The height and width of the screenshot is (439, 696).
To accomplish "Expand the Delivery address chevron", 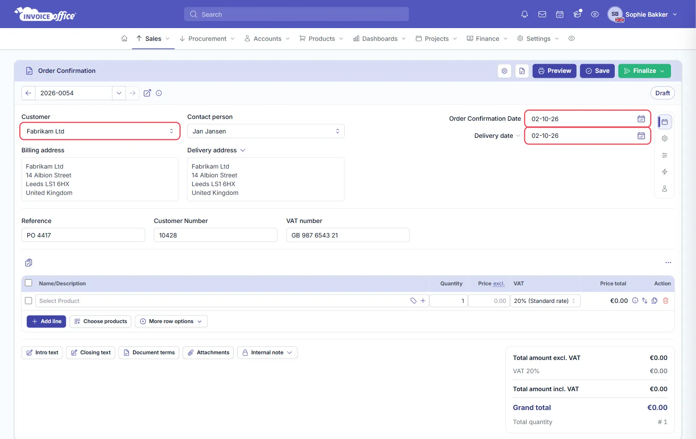I will [x=243, y=150].
